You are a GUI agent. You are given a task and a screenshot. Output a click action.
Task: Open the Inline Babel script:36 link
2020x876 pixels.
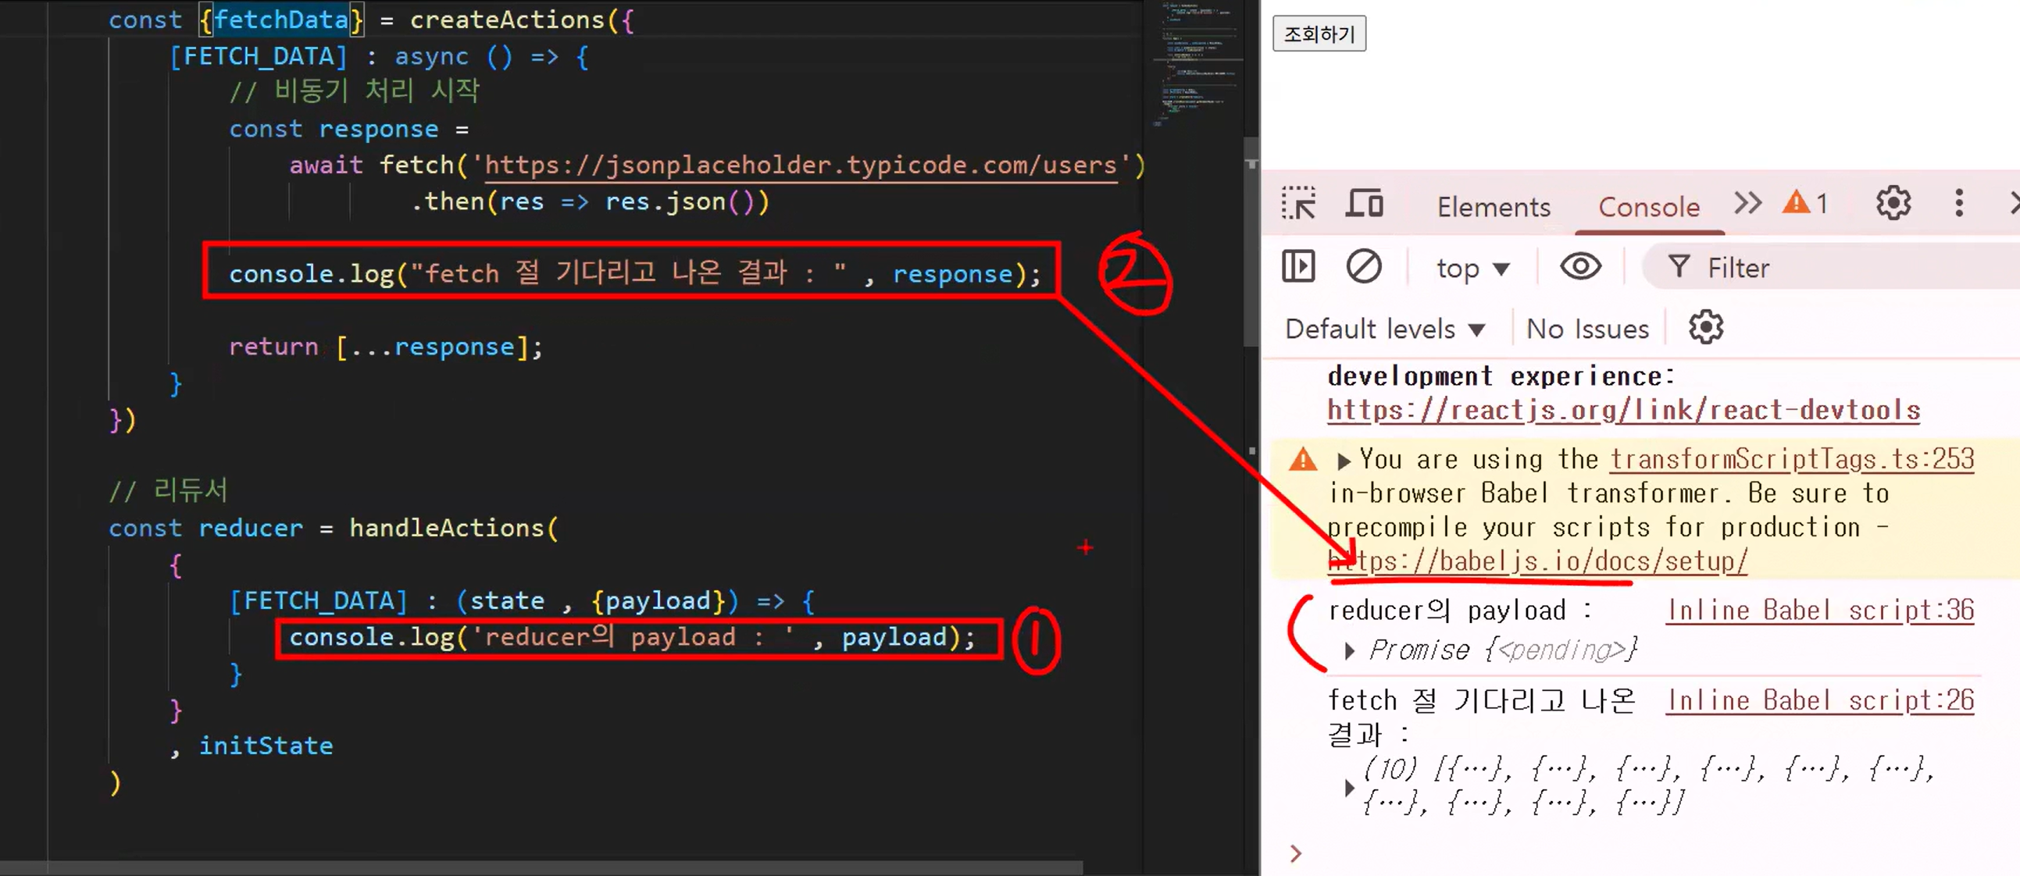click(1819, 611)
